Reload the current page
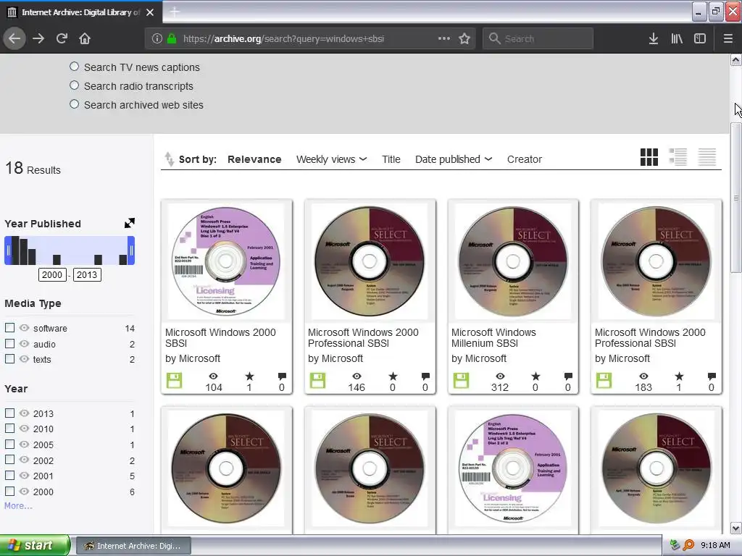The height and width of the screenshot is (556, 742). [x=62, y=38]
